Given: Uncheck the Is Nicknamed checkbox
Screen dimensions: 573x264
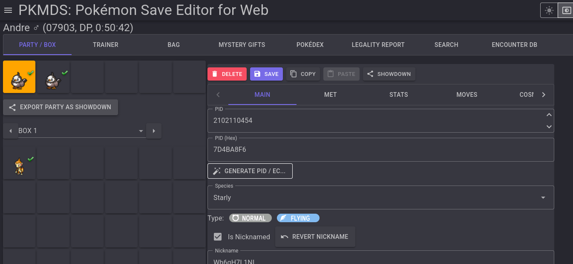Looking at the screenshot, I should [218, 237].
